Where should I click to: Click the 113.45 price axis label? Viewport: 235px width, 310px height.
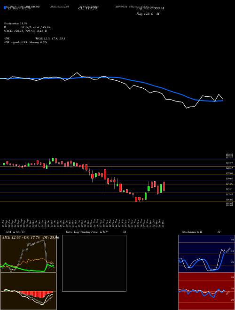230,194
